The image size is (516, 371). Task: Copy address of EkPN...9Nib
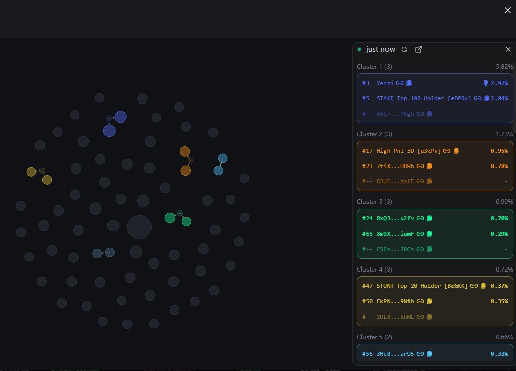click(x=429, y=301)
